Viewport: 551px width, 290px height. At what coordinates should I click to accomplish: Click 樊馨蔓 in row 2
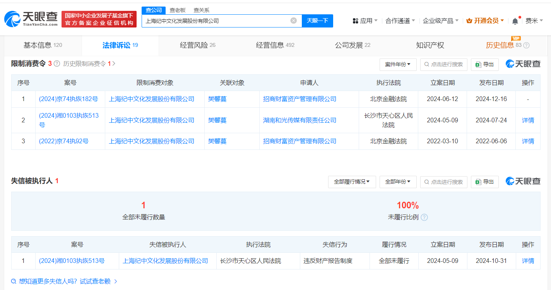click(x=217, y=120)
